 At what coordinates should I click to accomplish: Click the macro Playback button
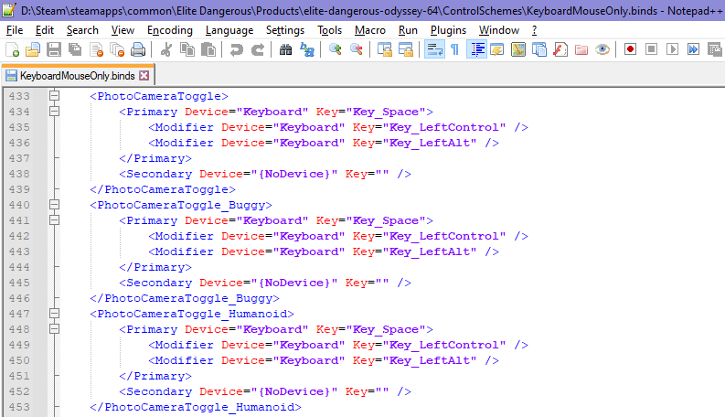coord(672,49)
